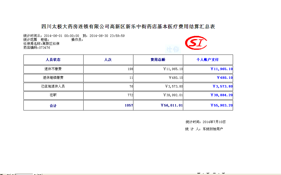281x175 pixels.
Task: Click the 操作员 label
Action: 77,40
